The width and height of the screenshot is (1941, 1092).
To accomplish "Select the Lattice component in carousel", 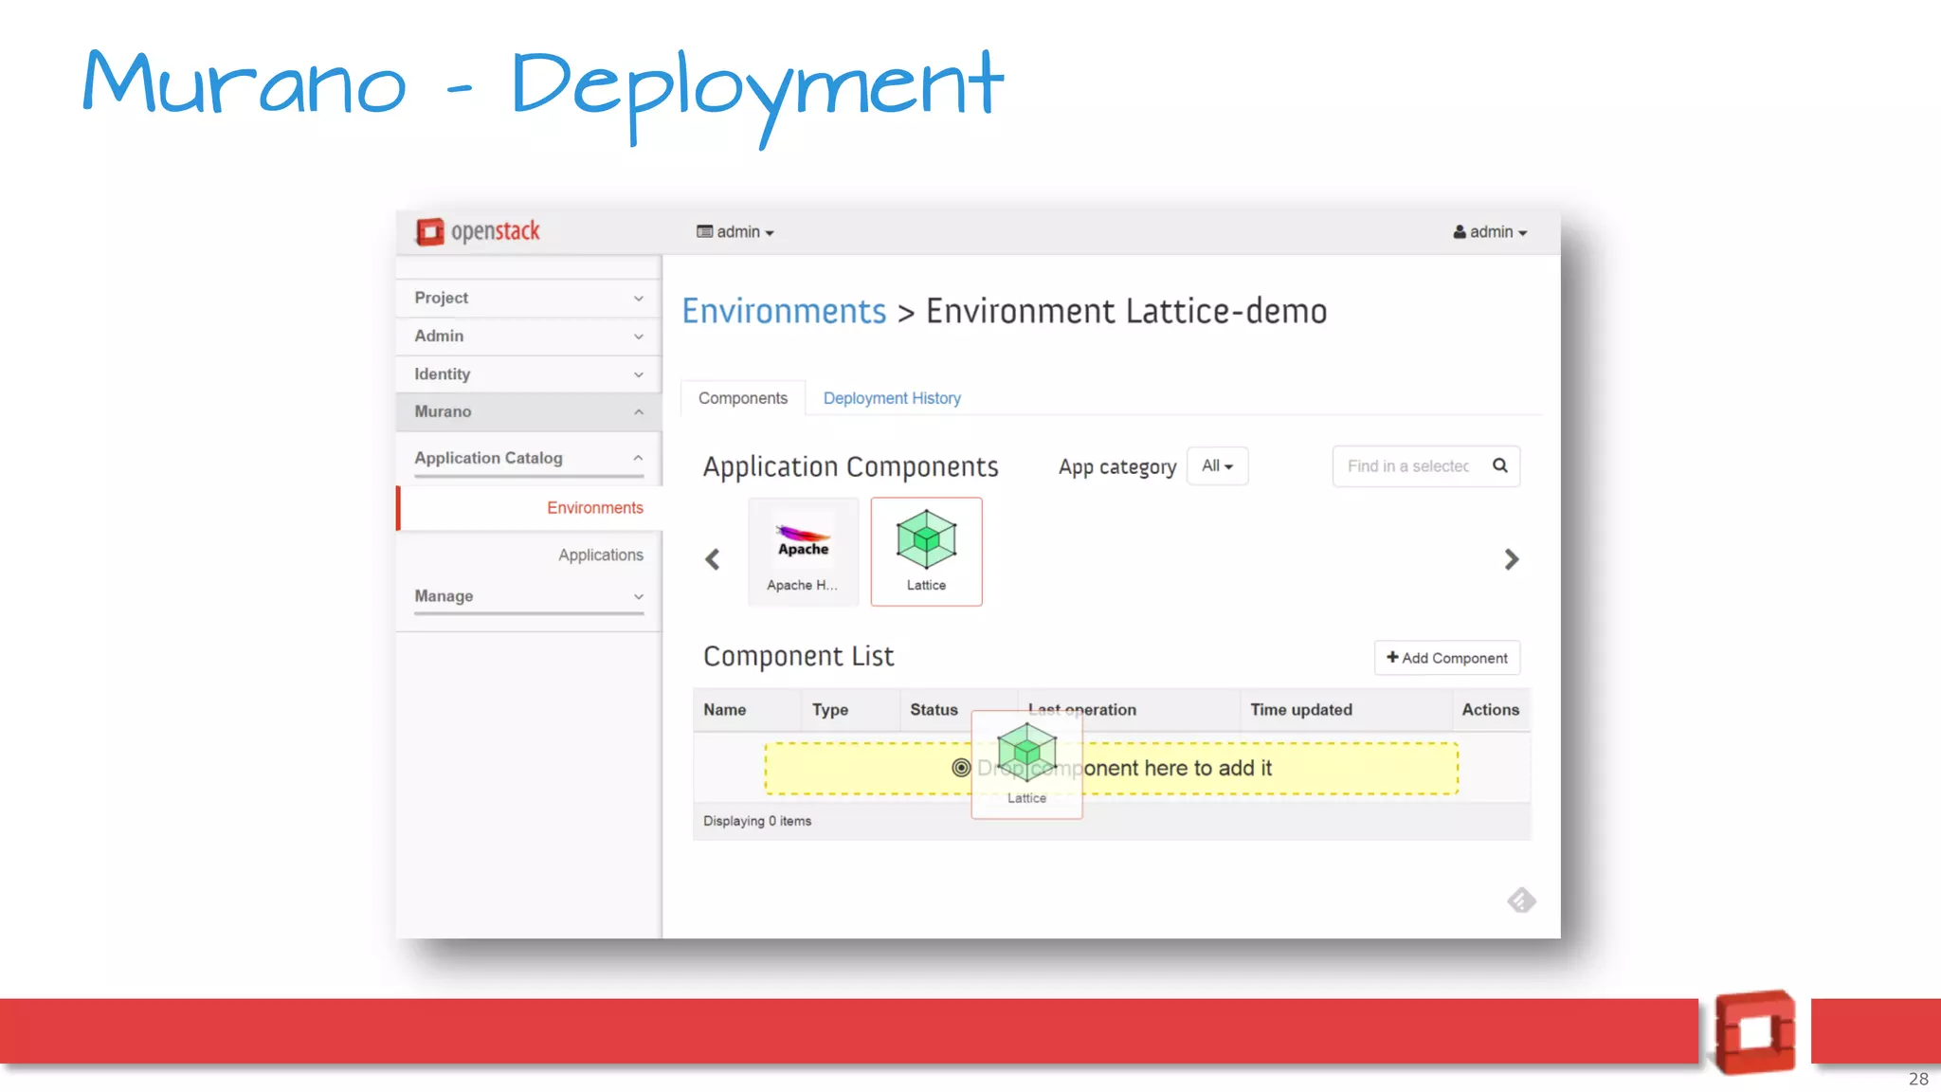I will [x=926, y=551].
